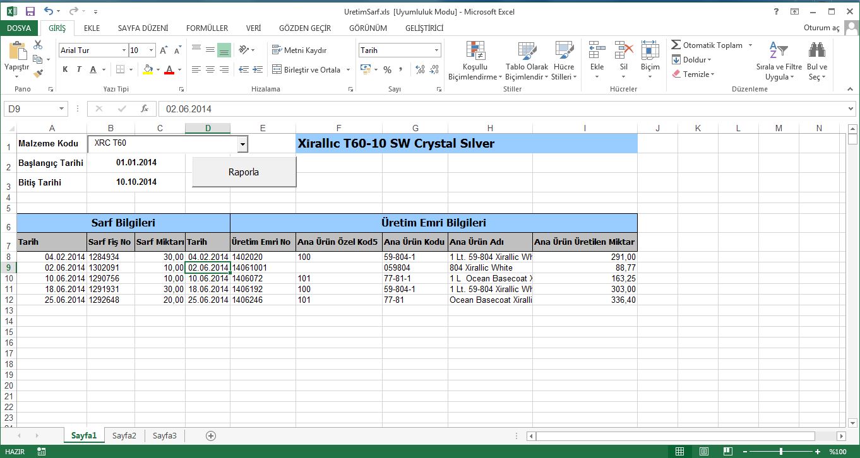The height and width of the screenshot is (458, 860).
Task: Open Sırala ve Filtre Uygula
Action: pos(779,61)
